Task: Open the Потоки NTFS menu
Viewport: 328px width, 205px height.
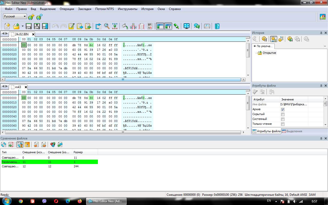Action: [x=105, y=9]
